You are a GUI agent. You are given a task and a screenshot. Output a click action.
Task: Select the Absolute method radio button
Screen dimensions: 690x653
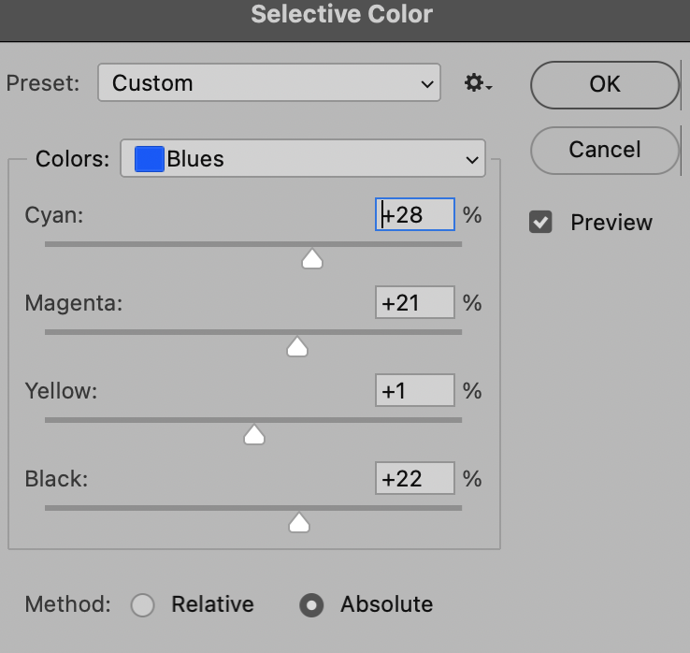(311, 604)
